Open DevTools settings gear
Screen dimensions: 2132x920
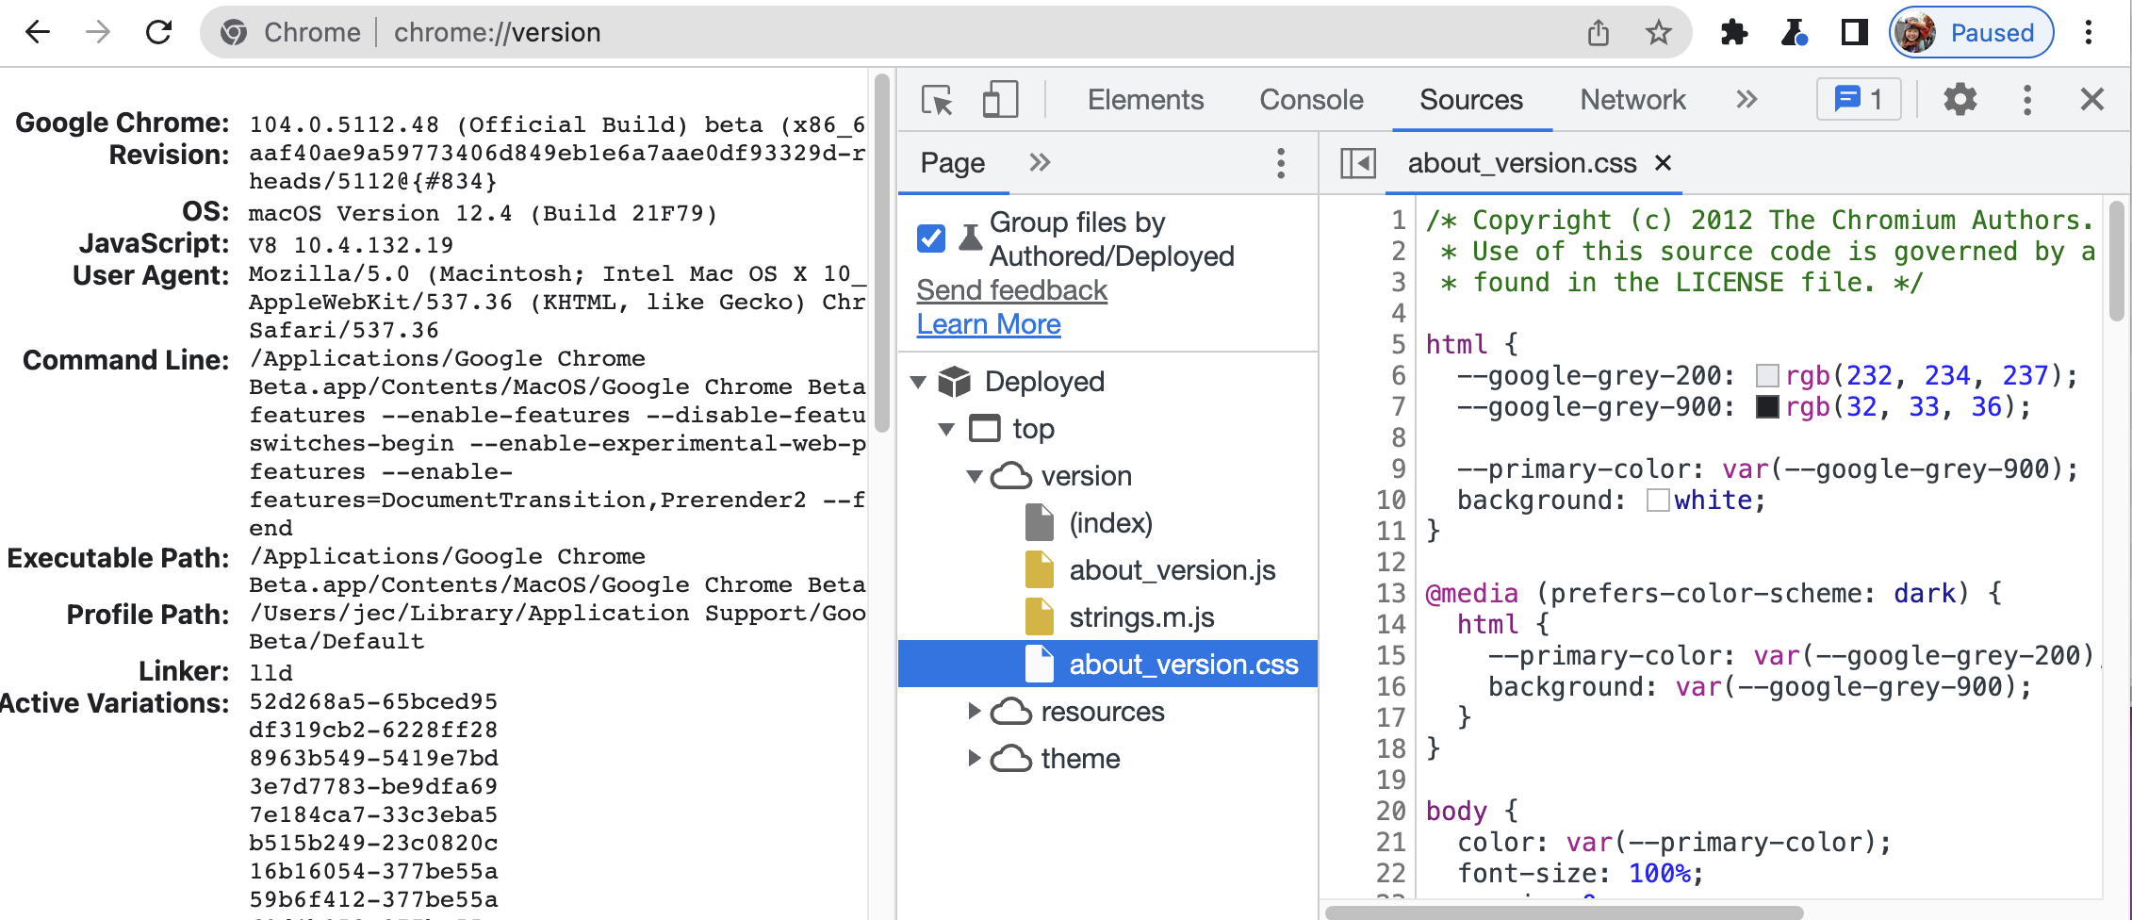point(1960,99)
